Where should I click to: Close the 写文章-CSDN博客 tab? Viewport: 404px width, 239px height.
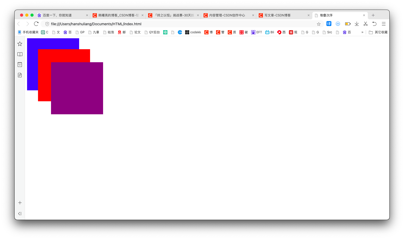pyautogui.click(x=308, y=15)
